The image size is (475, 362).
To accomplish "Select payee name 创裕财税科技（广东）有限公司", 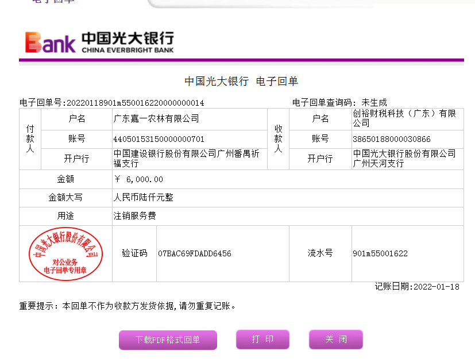I will click(404, 118).
